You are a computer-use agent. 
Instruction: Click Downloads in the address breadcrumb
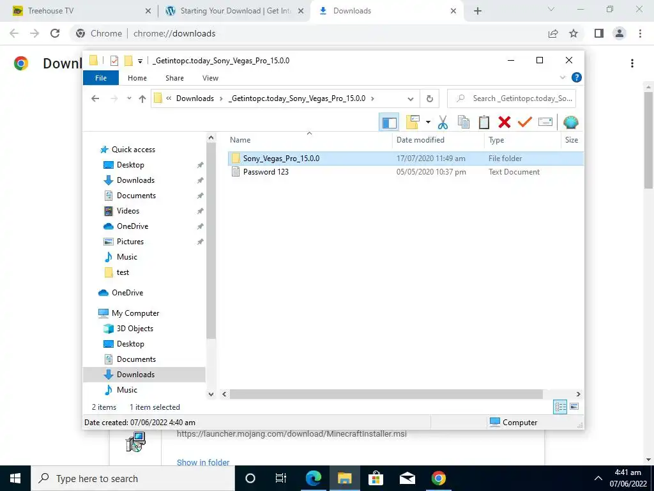click(x=195, y=98)
